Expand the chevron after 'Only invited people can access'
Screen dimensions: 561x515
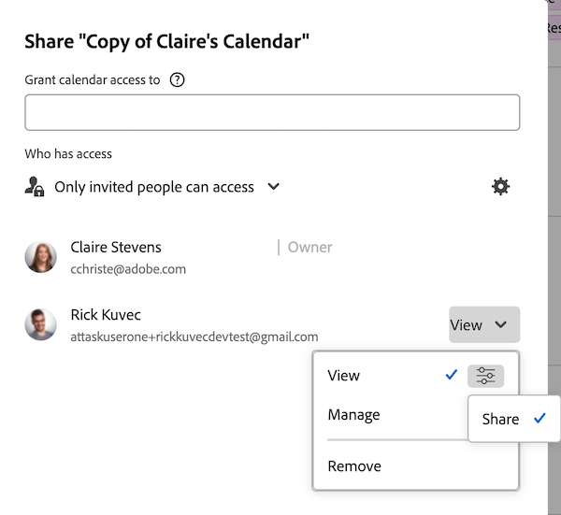coord(274,187)
